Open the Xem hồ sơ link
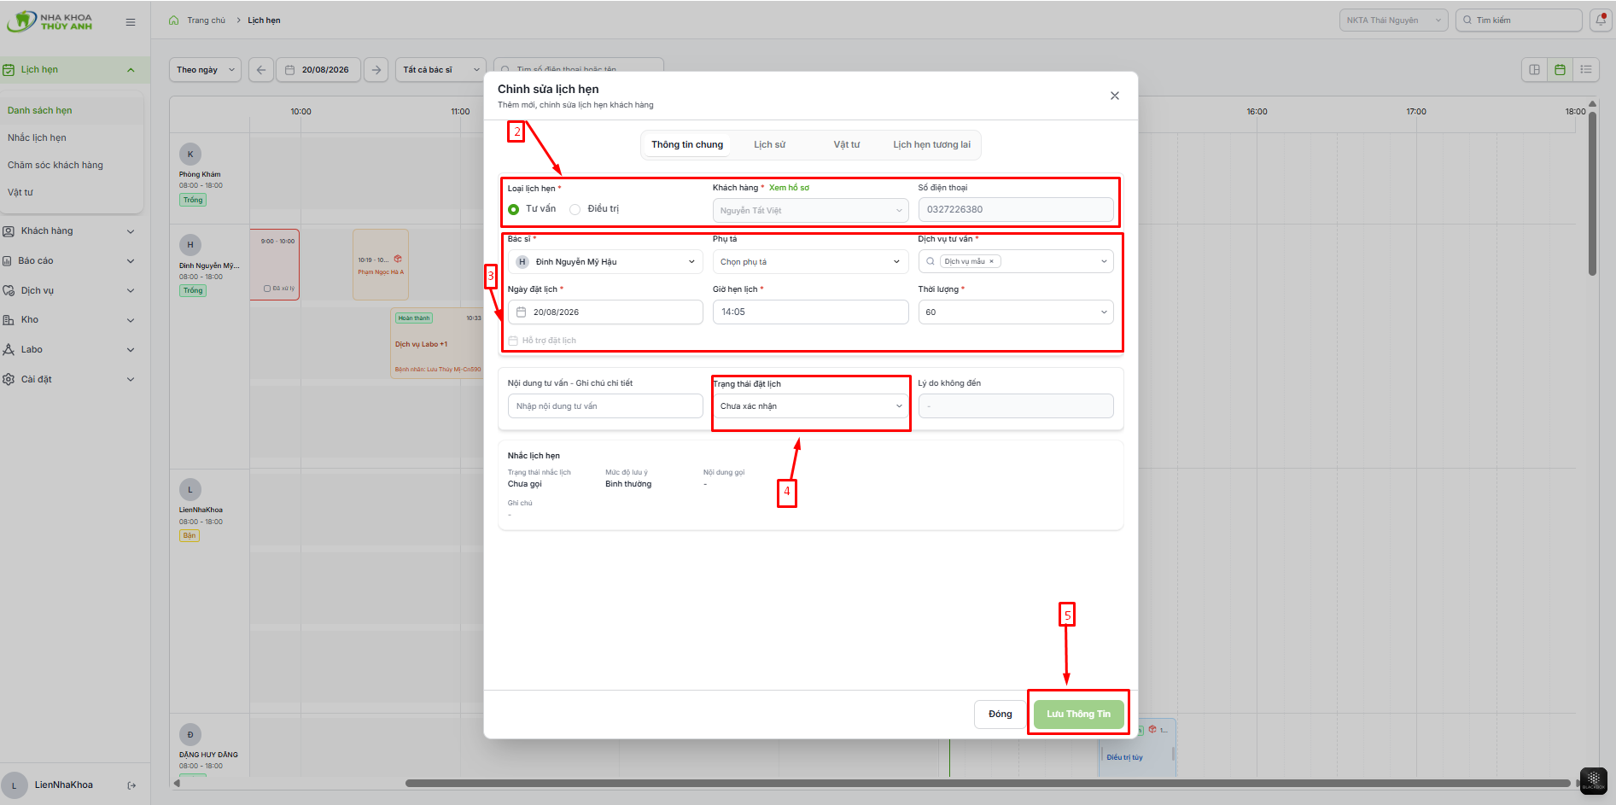Viewport: 1616px width, 805px height. coord(789,188)
